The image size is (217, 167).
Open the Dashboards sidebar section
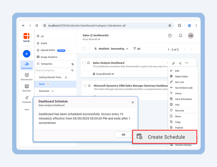tap(27, 65)
